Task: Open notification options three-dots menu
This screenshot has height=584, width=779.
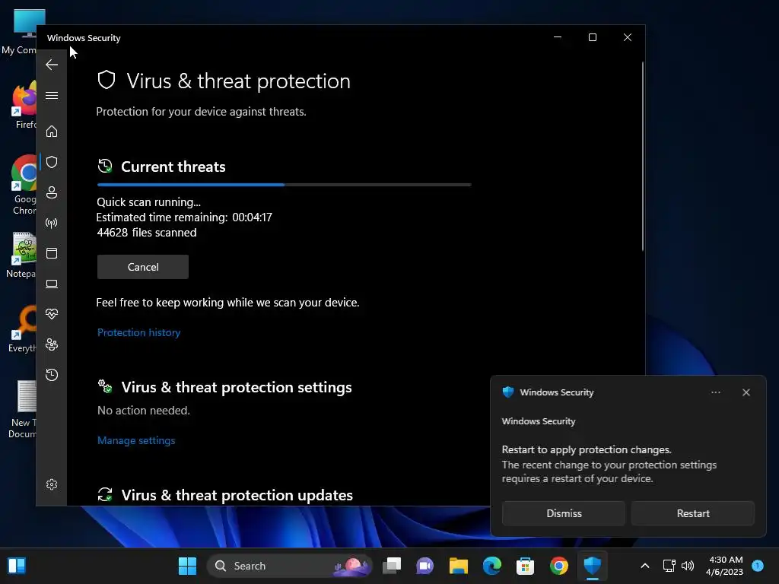Action: pyautogui.click(x=715, y=392)
